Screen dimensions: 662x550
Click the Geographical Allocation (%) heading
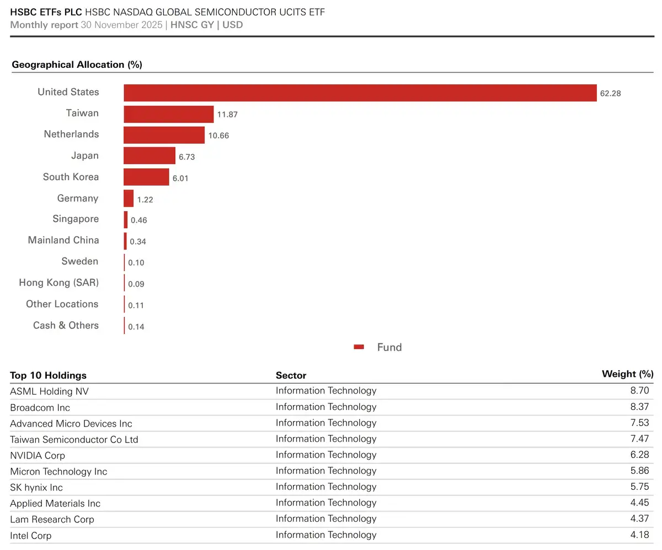pyautogui.click(x=77, y=64)
